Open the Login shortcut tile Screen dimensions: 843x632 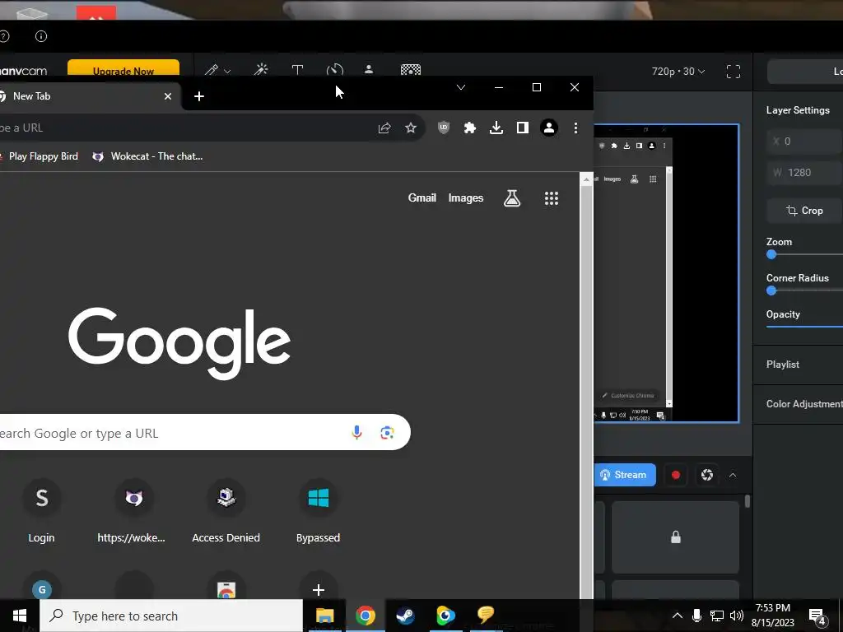point(41,510)
